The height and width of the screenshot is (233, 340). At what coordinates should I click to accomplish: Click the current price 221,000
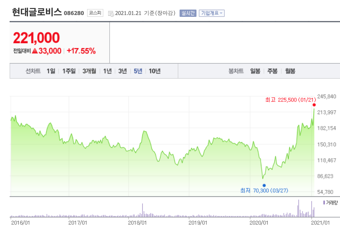coord(36,38)
